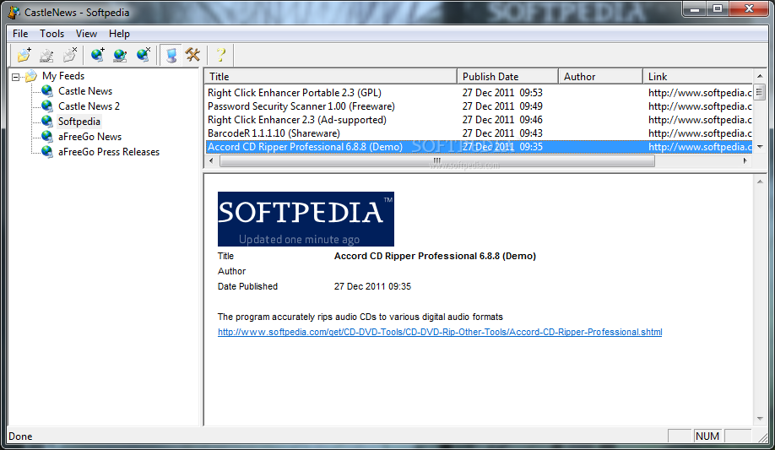
Task: Click the NUM indicator in status bar
Action: (x=707, y=436)
